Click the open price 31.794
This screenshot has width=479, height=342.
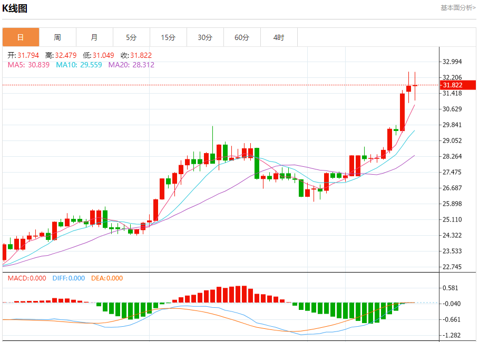click(28, 55)
